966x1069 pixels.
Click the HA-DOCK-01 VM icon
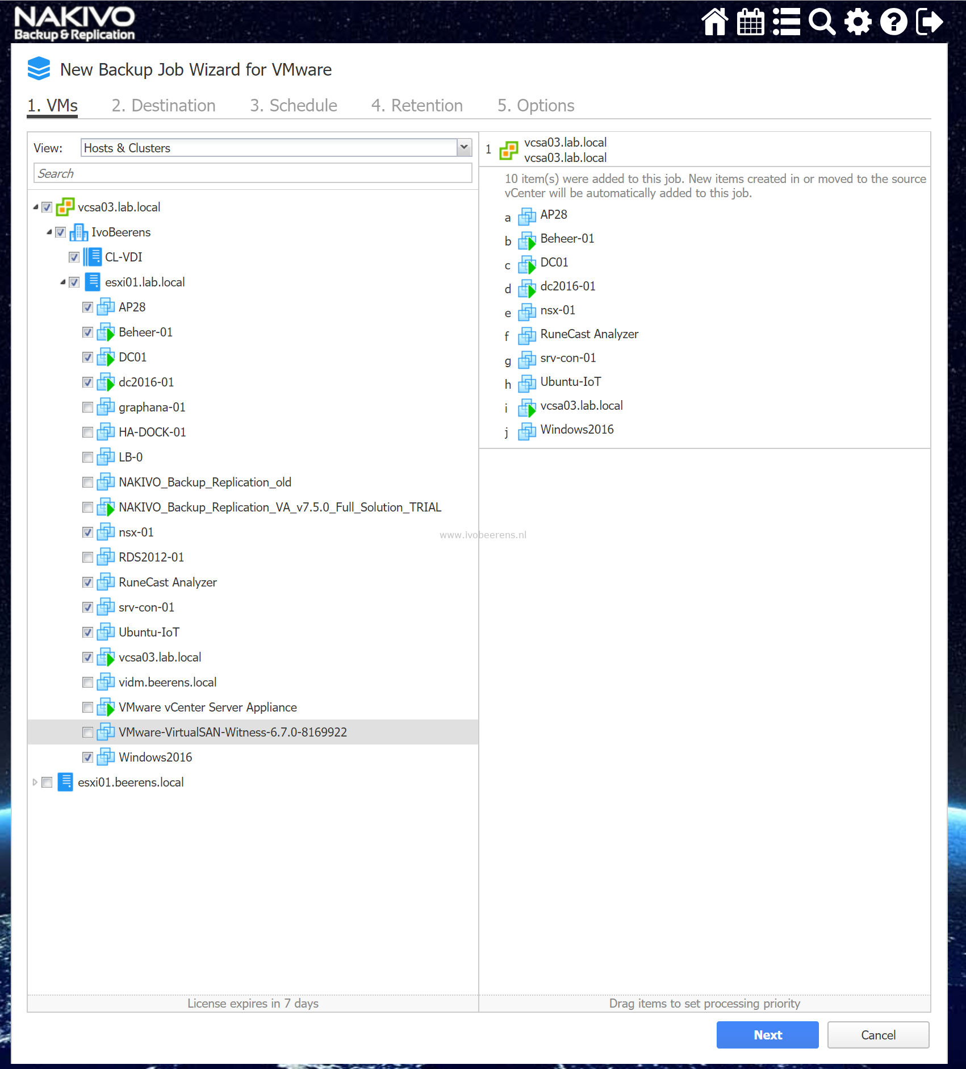[x=106, y=432]
